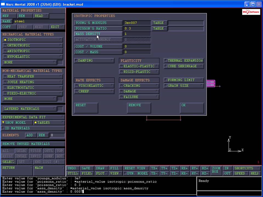Select the CRACKING damage effect

(x=139, y=86)
